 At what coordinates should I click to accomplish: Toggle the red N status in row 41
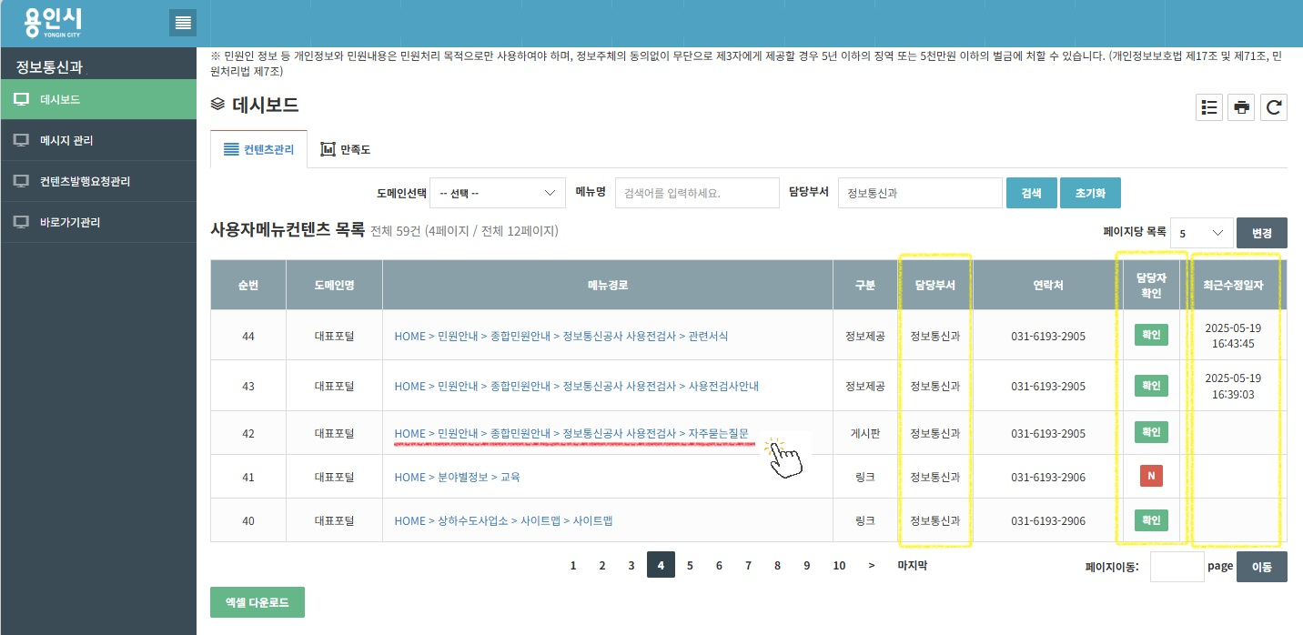coord(1150,477)
